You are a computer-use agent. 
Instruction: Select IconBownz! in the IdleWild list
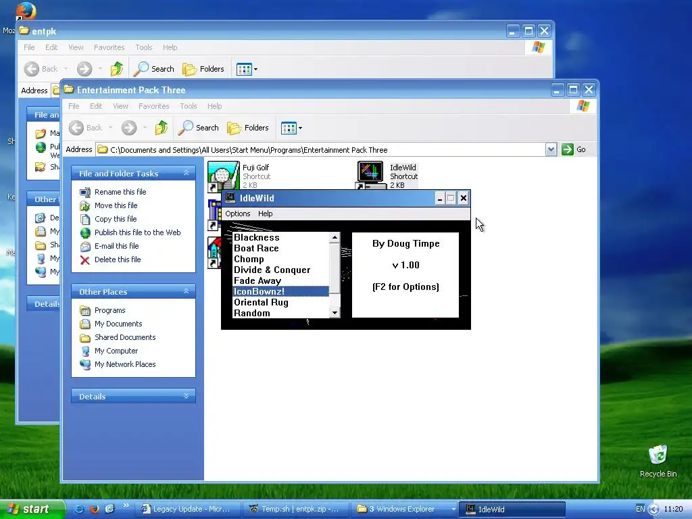(x=280, y=291)
